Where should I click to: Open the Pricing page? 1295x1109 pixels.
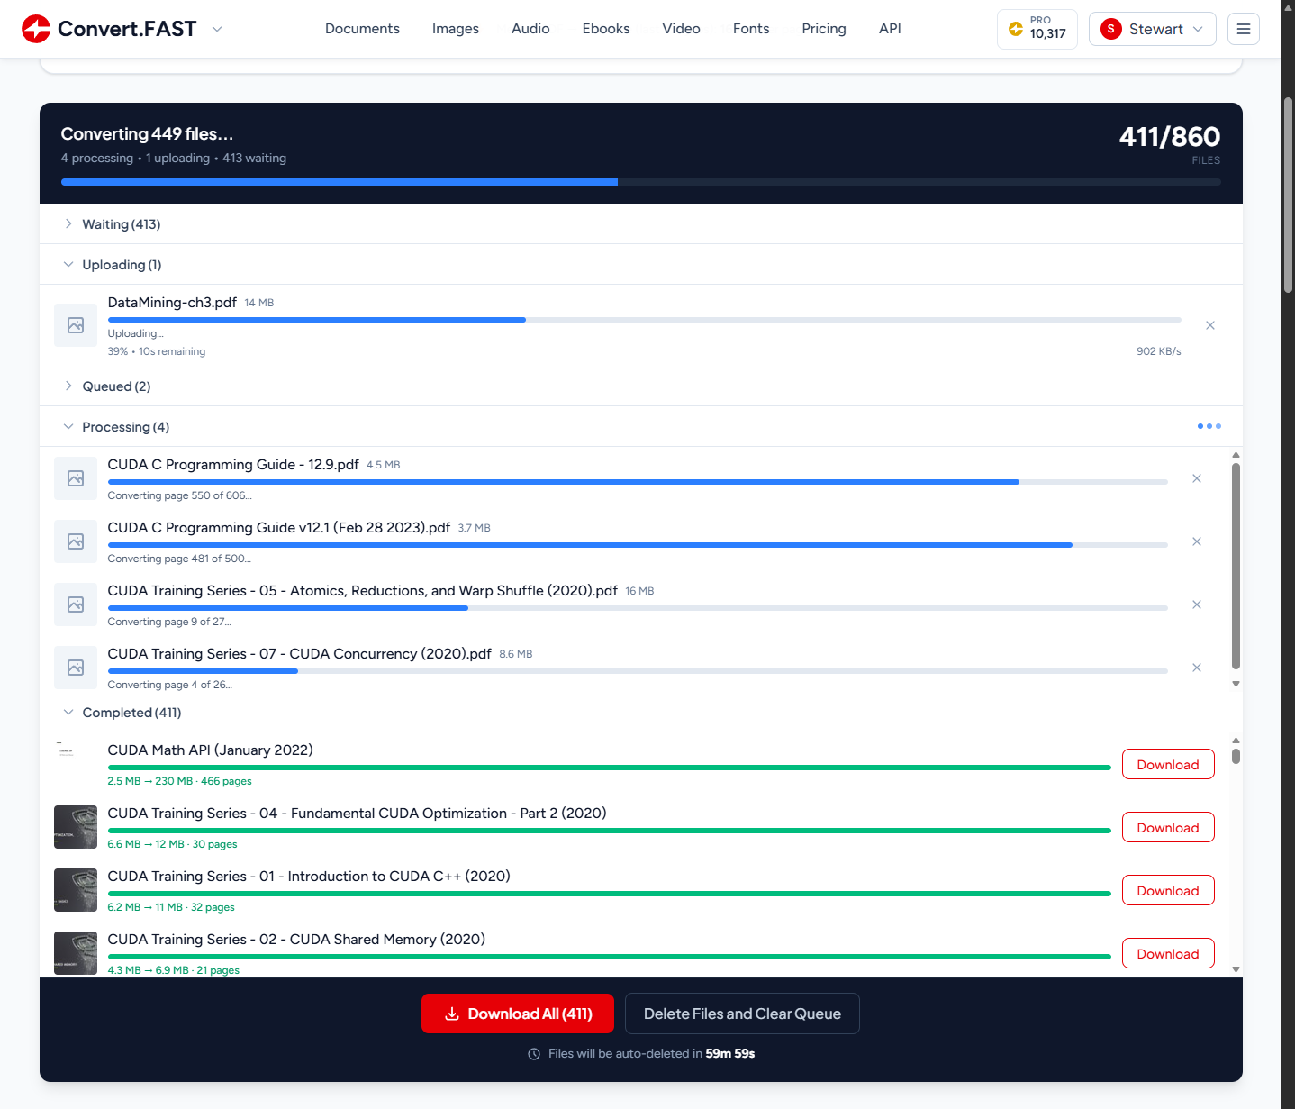pos(823,28)
